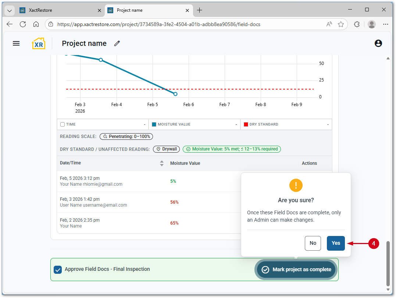Screen dimensions: 396x298
Task: Toggle Moisture Value series in legend
Action: point(154,124)
